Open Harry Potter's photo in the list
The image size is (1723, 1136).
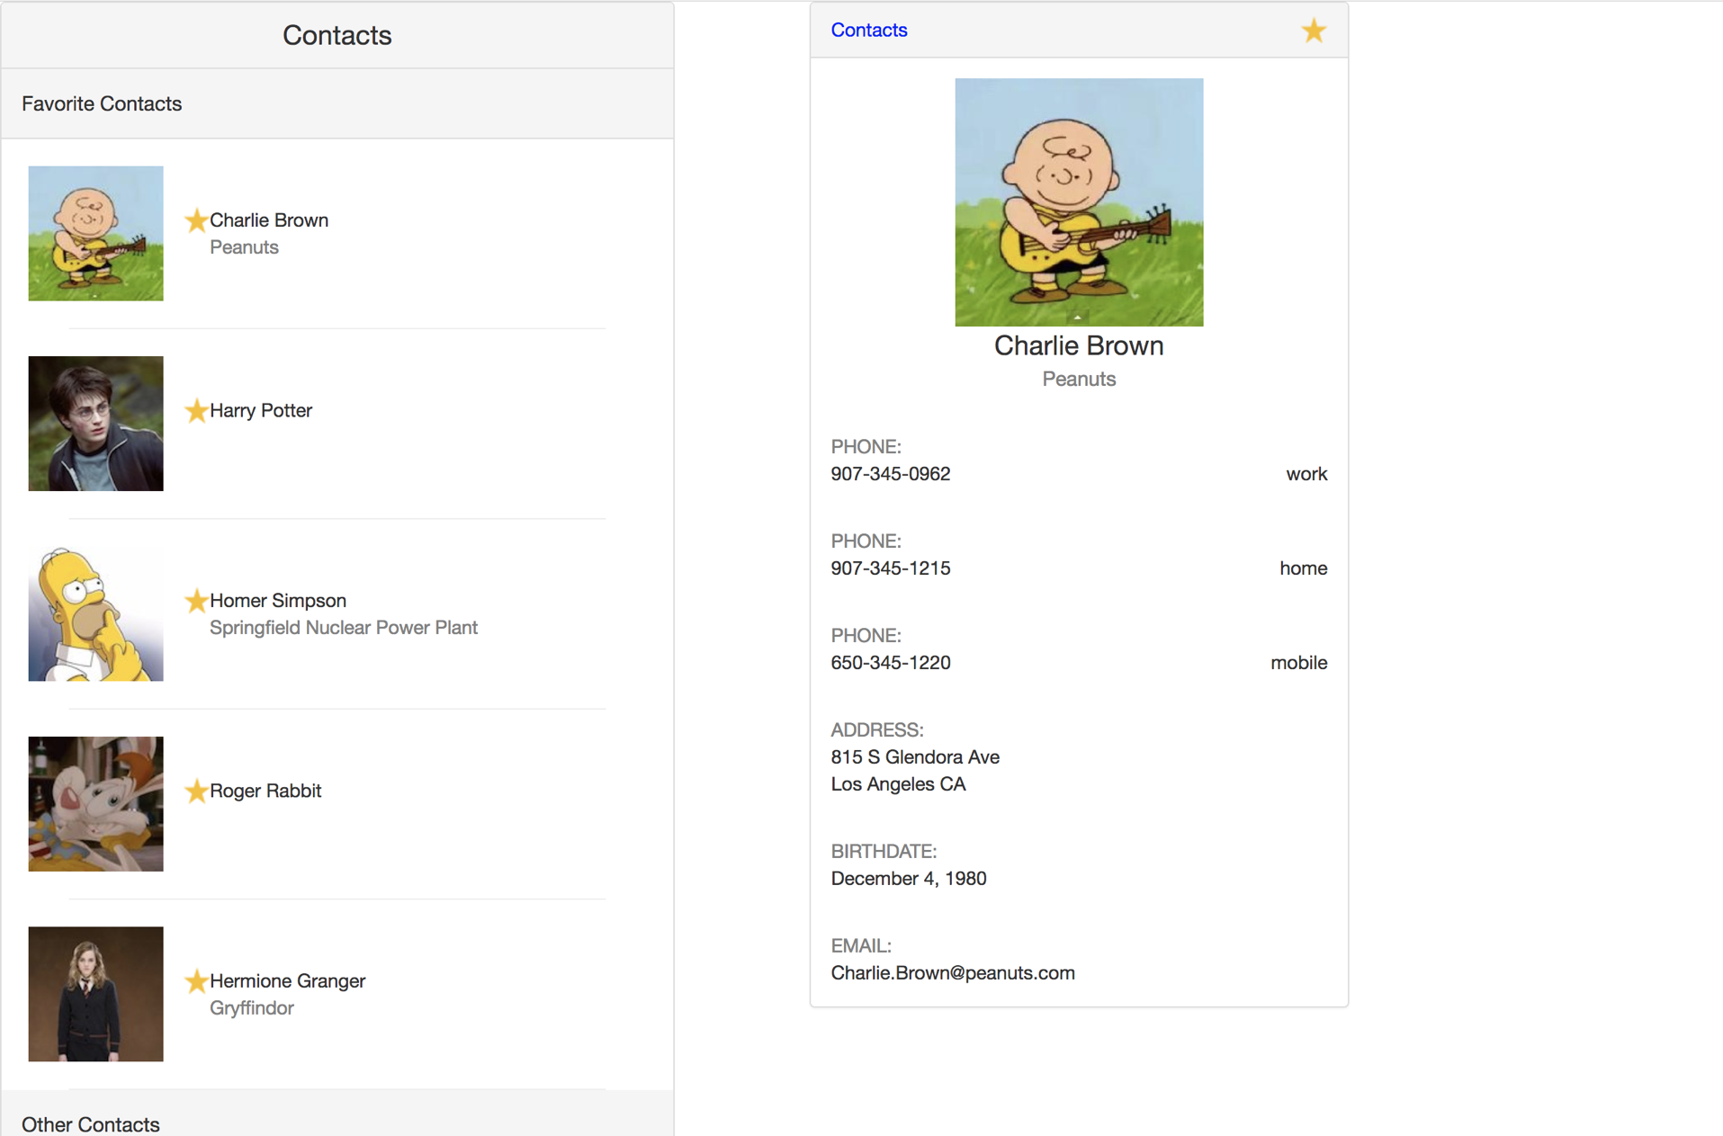click(x=96, y=424)
